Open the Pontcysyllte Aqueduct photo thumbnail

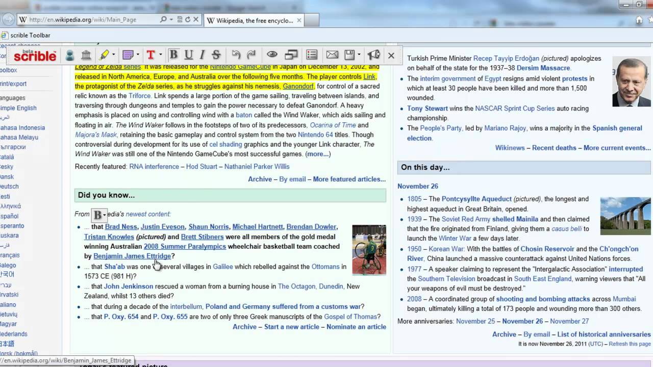pyautogui.click(x=625, y=216)
